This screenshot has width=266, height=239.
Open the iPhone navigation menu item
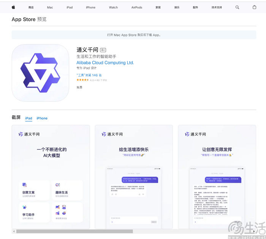pos(90,8)
